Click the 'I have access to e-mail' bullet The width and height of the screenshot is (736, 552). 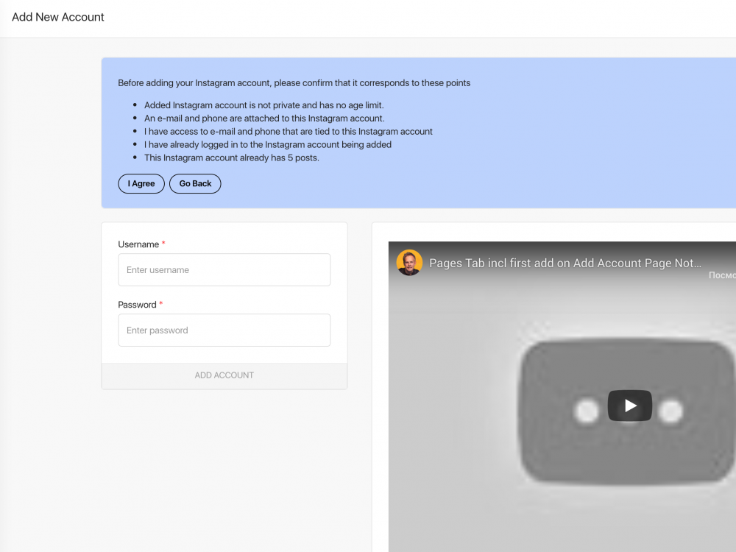[x=288, y=132]
